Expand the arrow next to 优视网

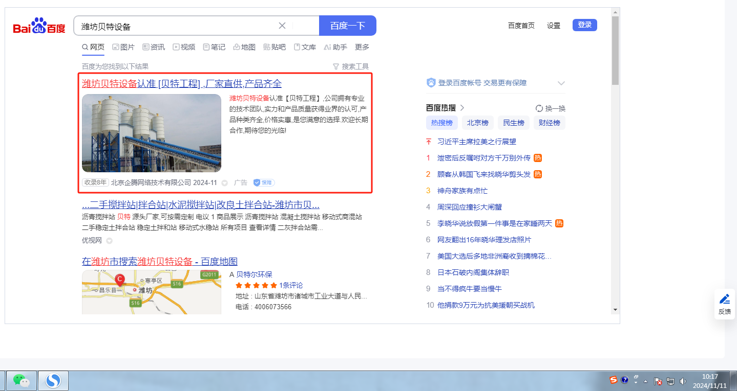coord(109,241)
